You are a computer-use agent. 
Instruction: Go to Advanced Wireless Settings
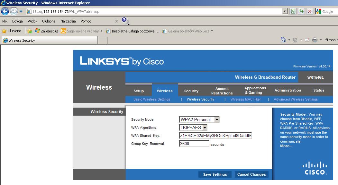(296, 99)
